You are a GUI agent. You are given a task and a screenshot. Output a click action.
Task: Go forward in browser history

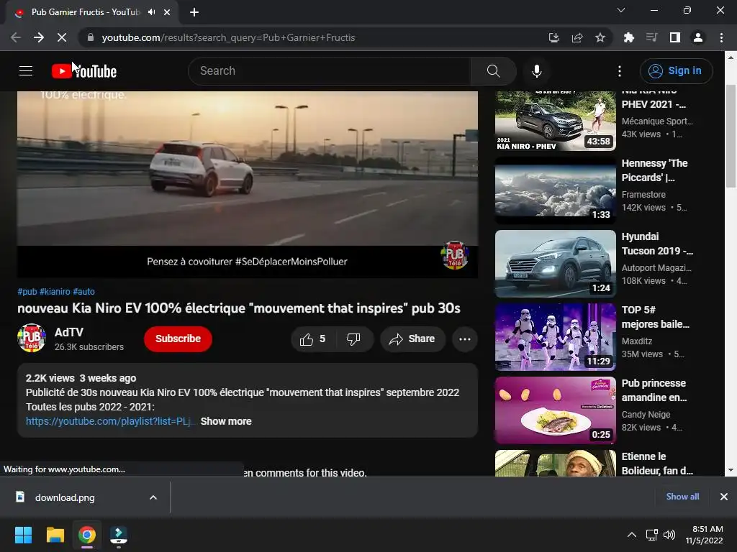39,37
